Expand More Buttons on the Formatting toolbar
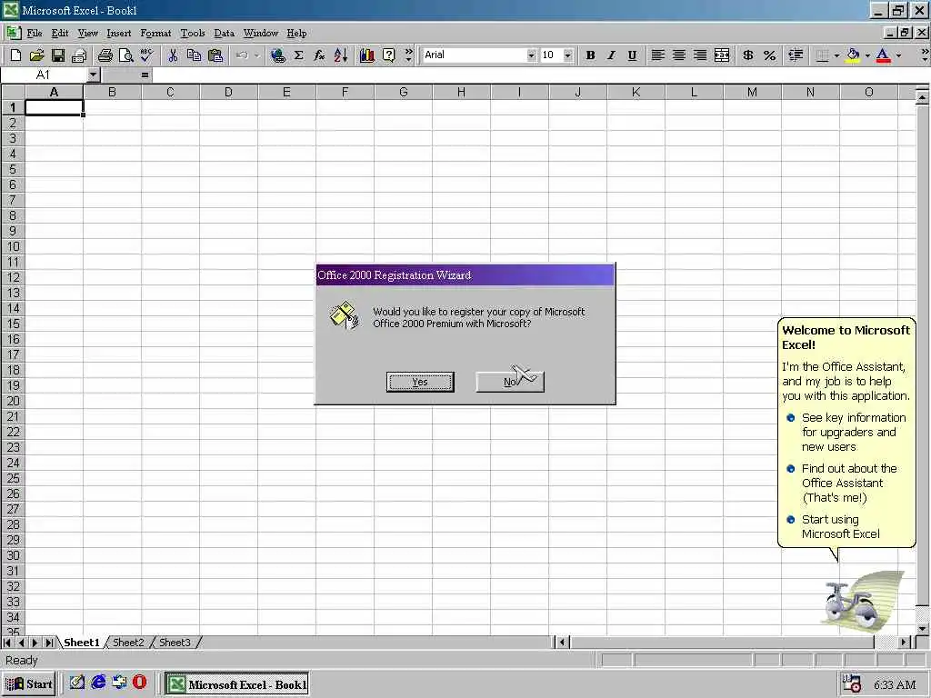The image size is (931, 698). click(x=925, y=55)
